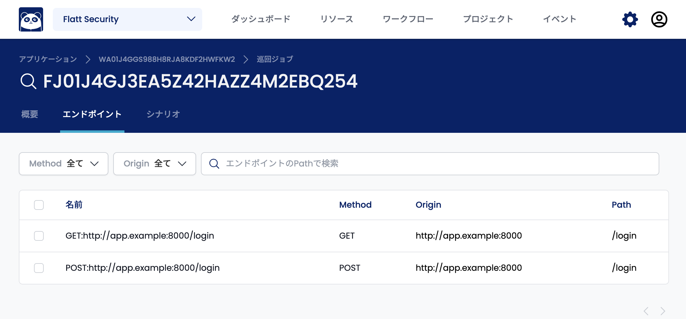The image size is (686, 319).
Task: Click the panda logo icon
Action: tap(31, 19)
